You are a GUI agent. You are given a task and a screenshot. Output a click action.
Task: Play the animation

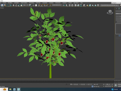pos(108,84)
